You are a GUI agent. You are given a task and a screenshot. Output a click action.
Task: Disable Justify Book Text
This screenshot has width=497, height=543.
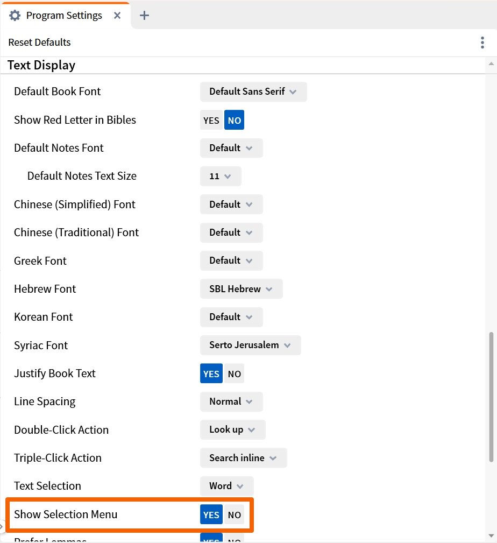[234, 373]
